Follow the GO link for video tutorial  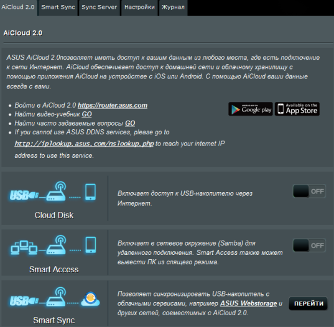pyautogui.click(x=86, y=114)
